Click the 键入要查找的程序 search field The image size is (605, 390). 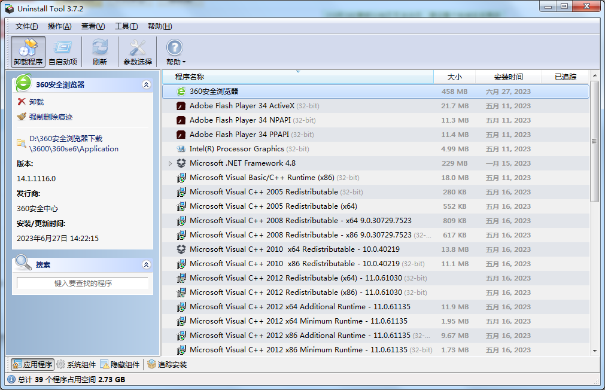[83, 283]
